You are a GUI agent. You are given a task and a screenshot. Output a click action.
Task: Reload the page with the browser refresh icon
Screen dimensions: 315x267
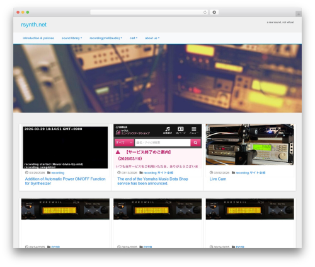205,13
